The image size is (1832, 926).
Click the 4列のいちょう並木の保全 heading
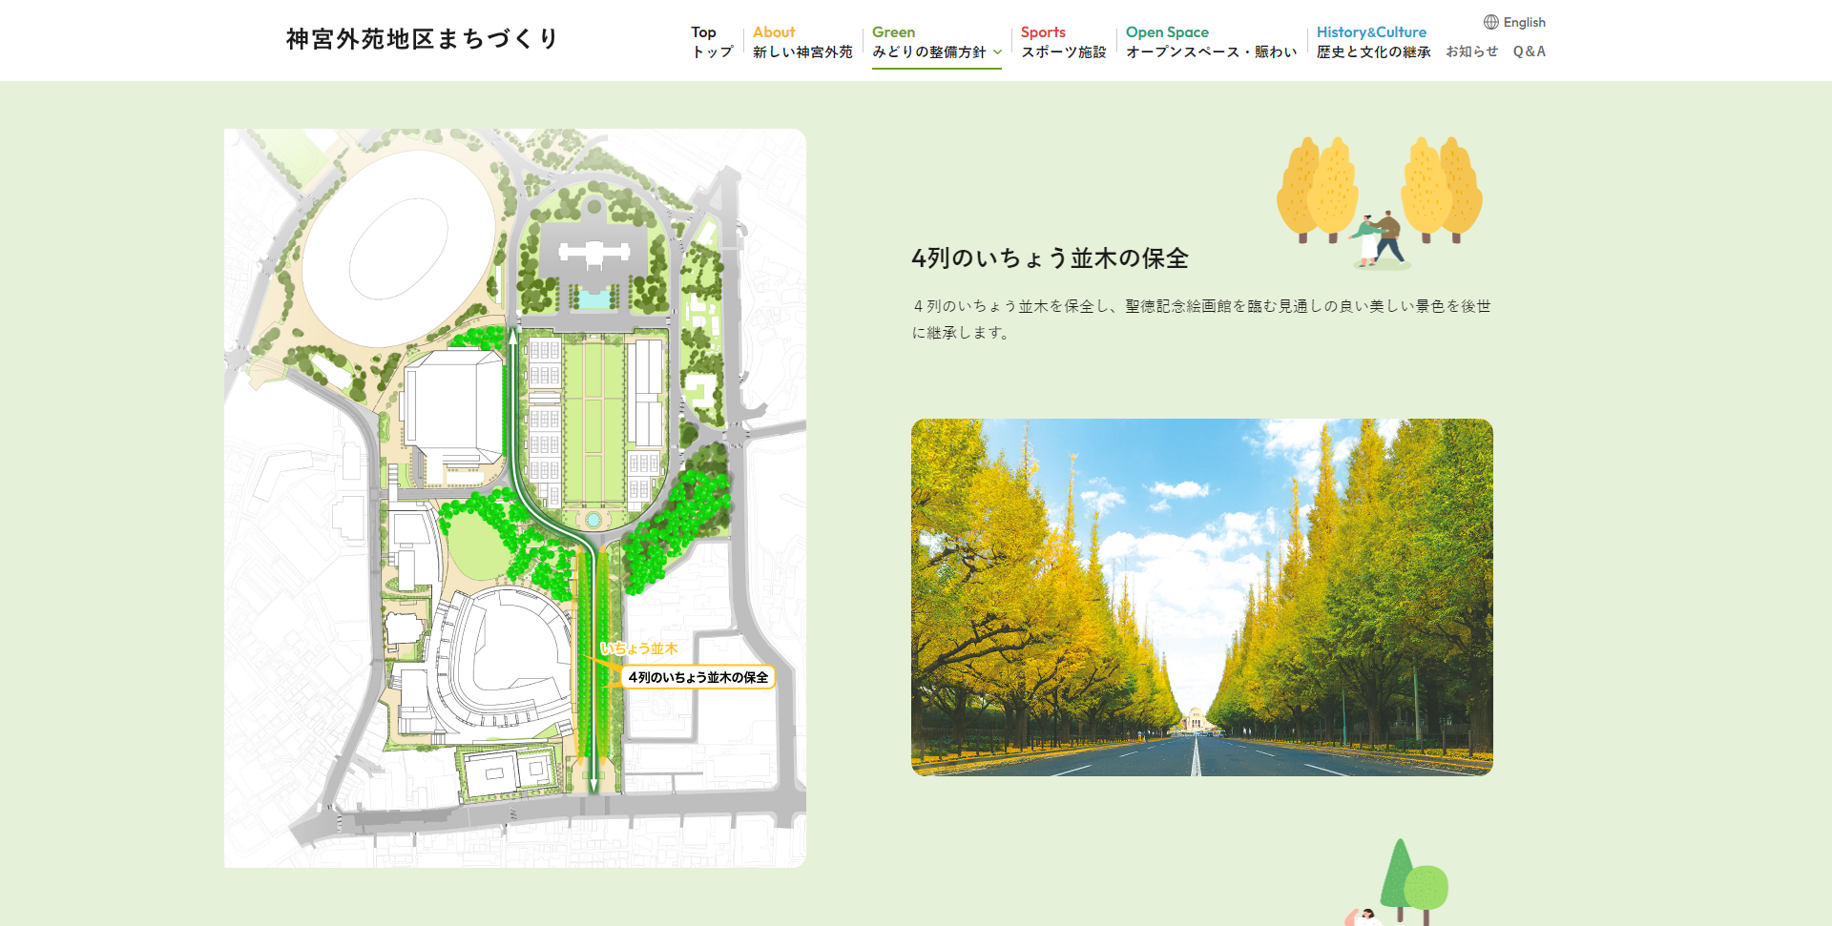click(1050, 258)
